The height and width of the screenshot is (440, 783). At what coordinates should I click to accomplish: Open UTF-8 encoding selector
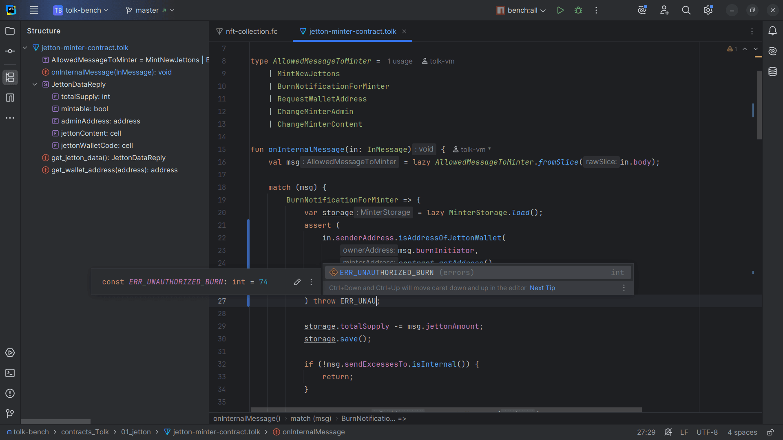[707, 432]
